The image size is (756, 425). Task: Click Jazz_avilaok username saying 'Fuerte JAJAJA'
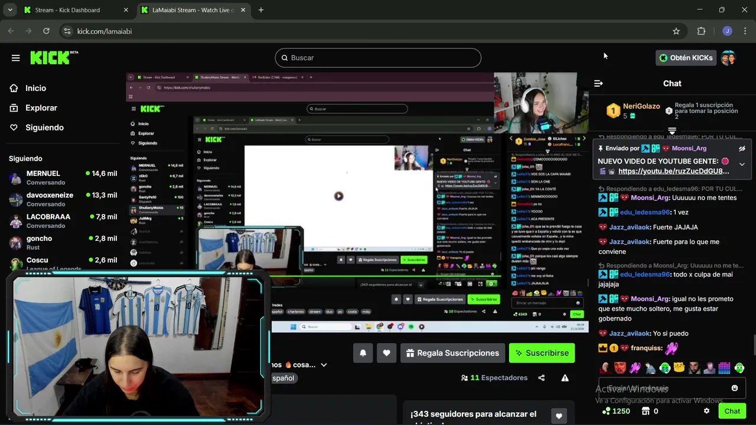[629, 227]
